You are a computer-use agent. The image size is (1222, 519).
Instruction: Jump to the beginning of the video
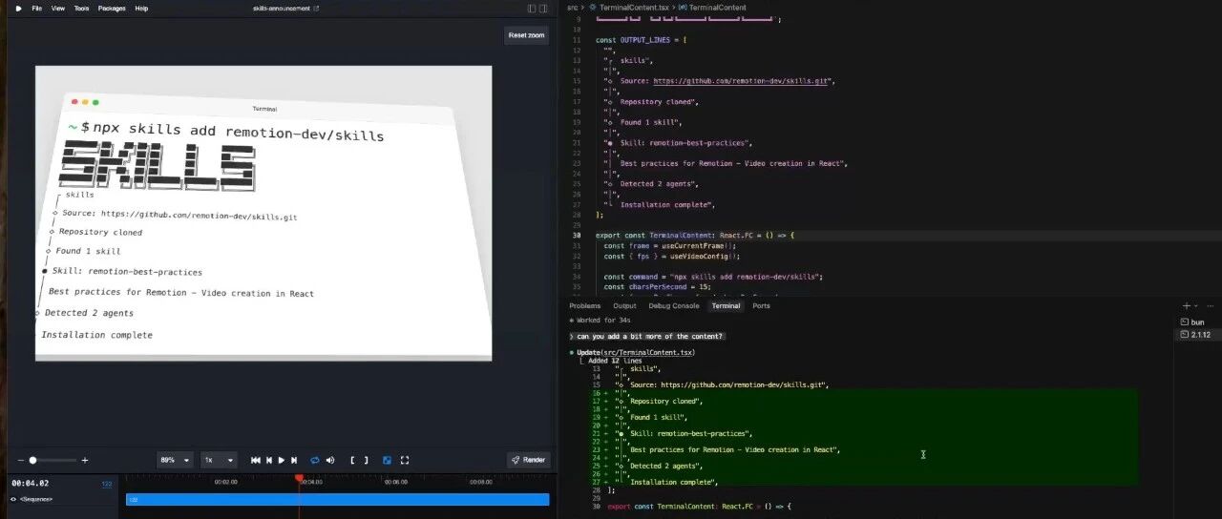(x=256, y=460)
